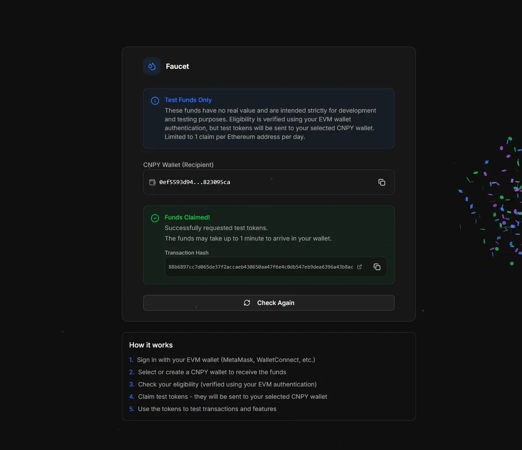Click step 2 Select or create a CNPY wallet

pos(208,372)
